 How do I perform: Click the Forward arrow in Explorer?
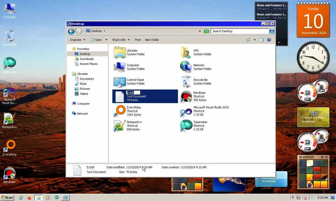[78, 31]
